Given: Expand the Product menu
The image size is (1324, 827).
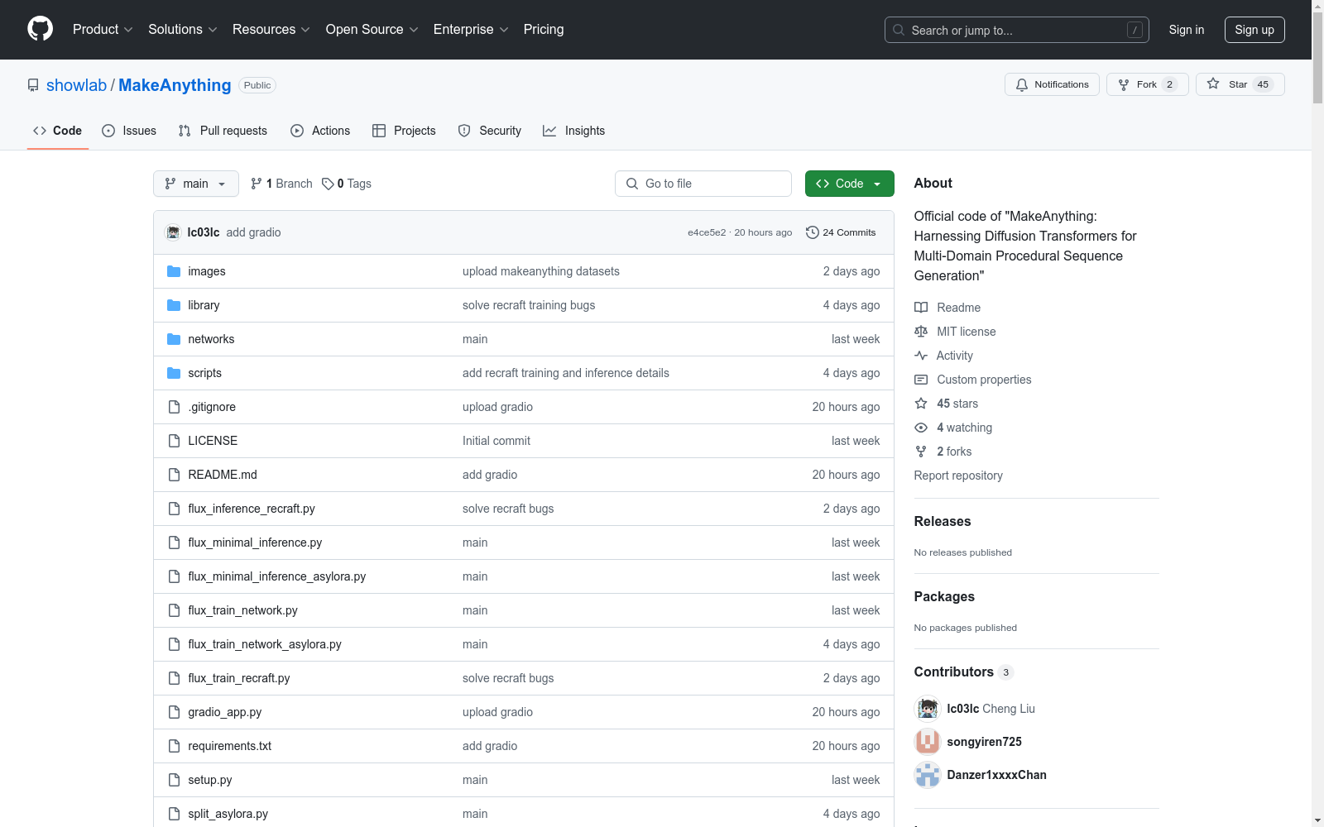Looking at the screenshot, I should (103, 30).
